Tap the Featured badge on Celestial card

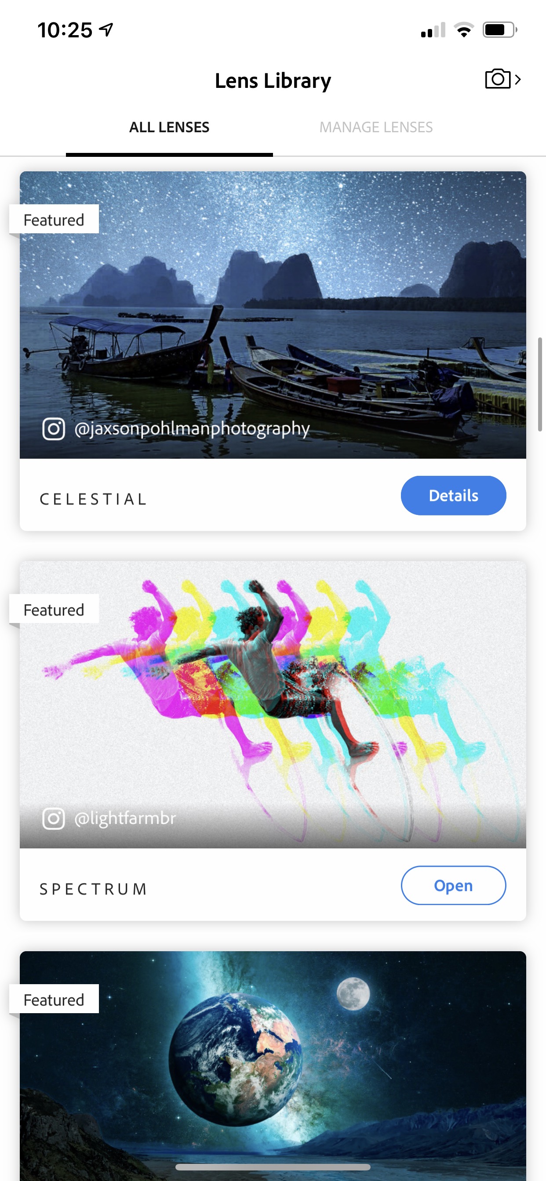[x=54, y=219]
